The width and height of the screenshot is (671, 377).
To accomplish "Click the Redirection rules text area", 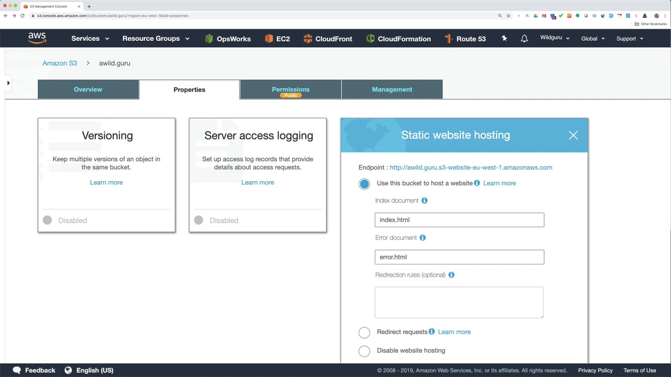I will 459,302.
